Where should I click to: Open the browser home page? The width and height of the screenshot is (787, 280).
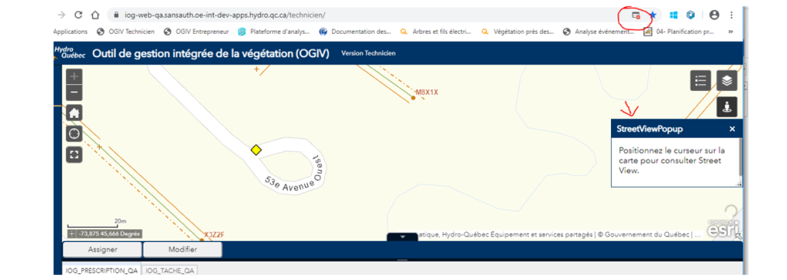coord(96,14)
